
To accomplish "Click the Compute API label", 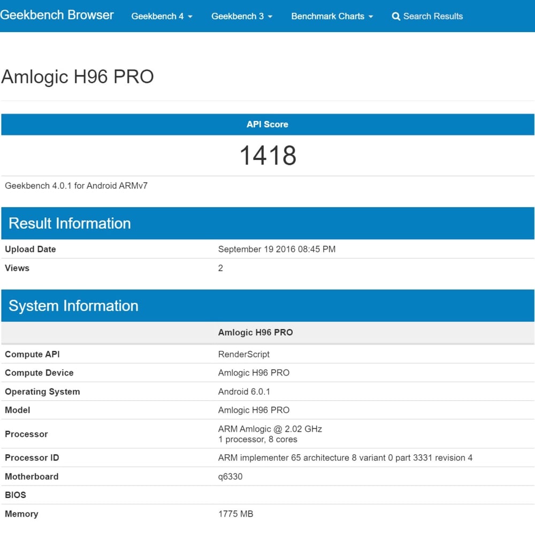I will pos(32,354).
